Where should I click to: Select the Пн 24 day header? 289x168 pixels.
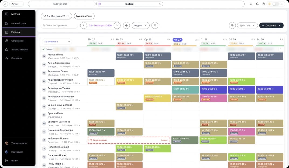pos(92,39)
